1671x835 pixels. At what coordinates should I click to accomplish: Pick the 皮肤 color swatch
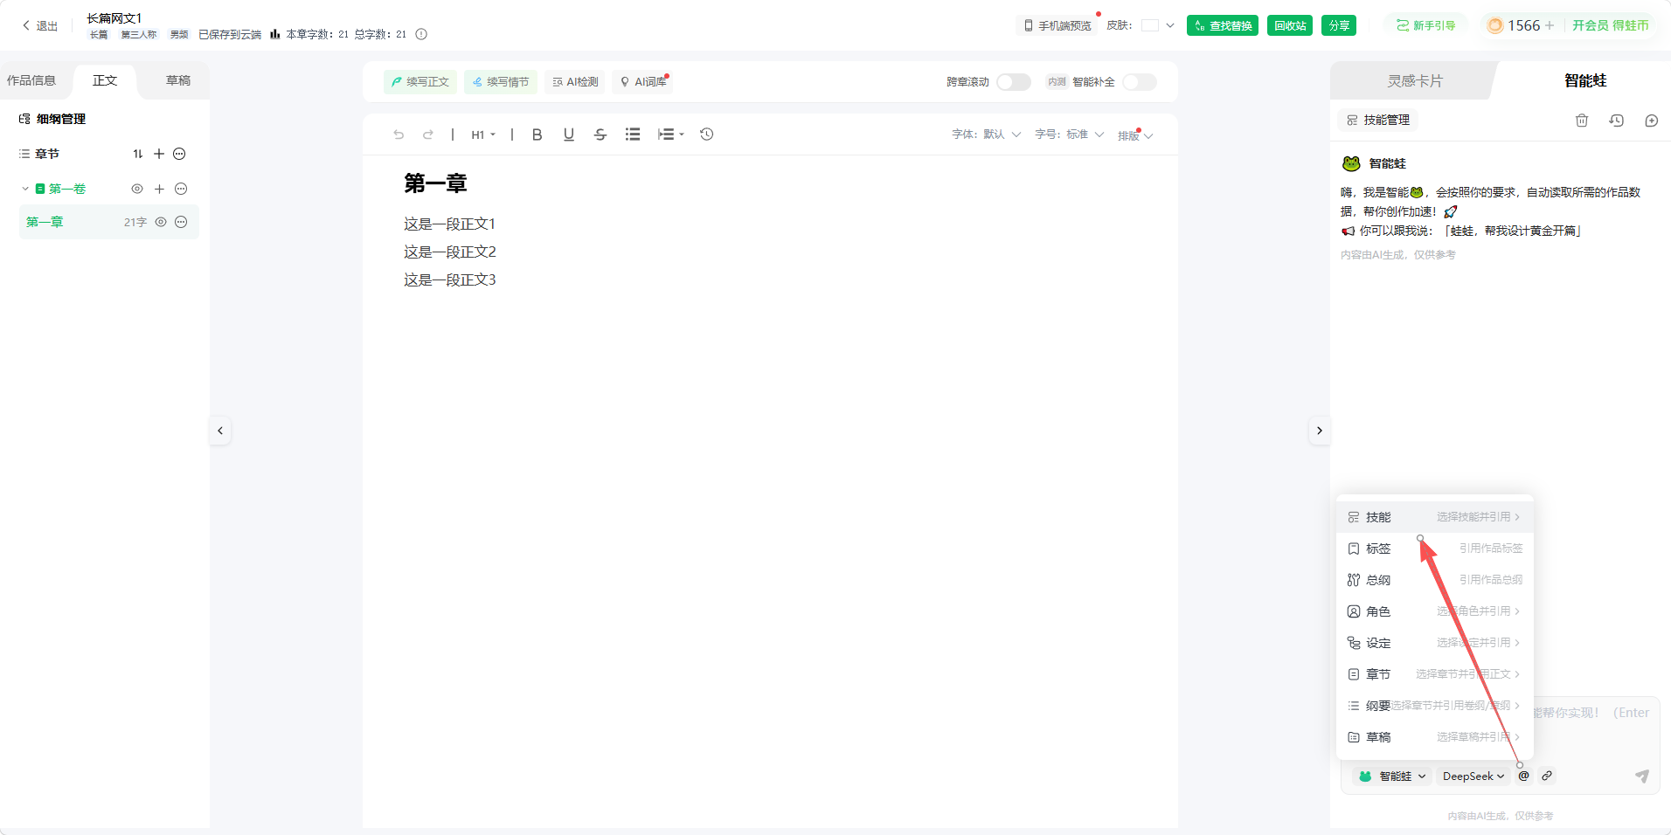tap(1150, 25)
